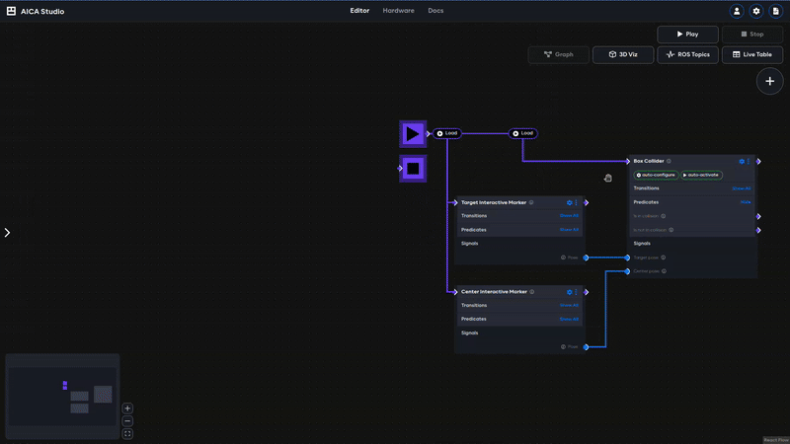The height and width of the screenshot is (444, 790).
Task: Switch to the Hardware tab
Action: coord(399,11)
